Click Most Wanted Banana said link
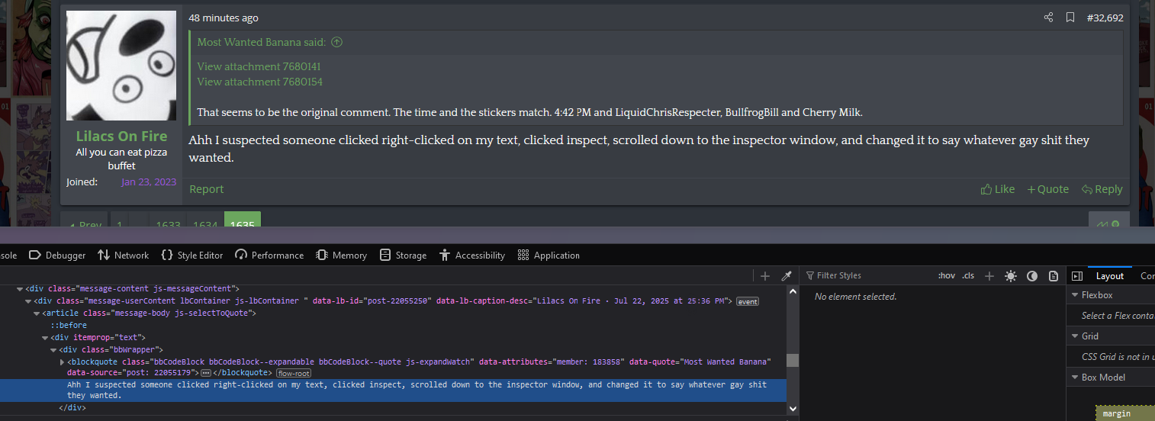 pyautogui.click(x=262, y=42)
